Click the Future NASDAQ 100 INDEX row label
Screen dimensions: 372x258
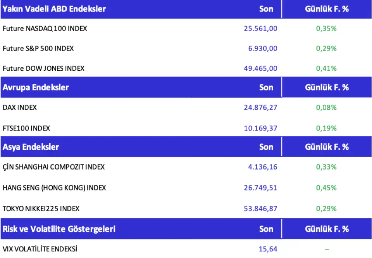click(45, 28)
